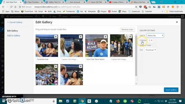The width and height of the screenshot is (185, 104).
Task: Open Other bookmarks folder
Action: (175, 12)
